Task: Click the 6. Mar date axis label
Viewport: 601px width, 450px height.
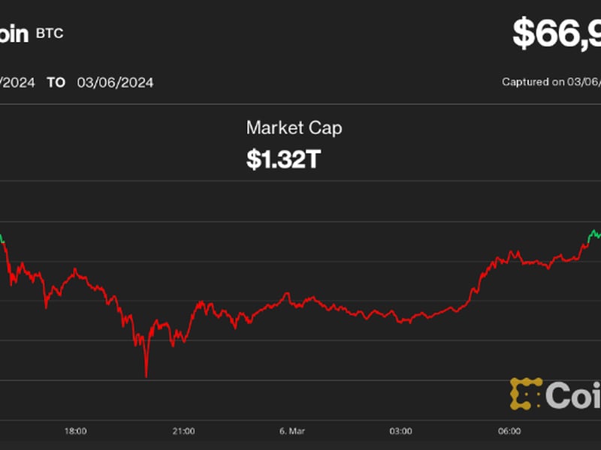Action: [292, 431]
